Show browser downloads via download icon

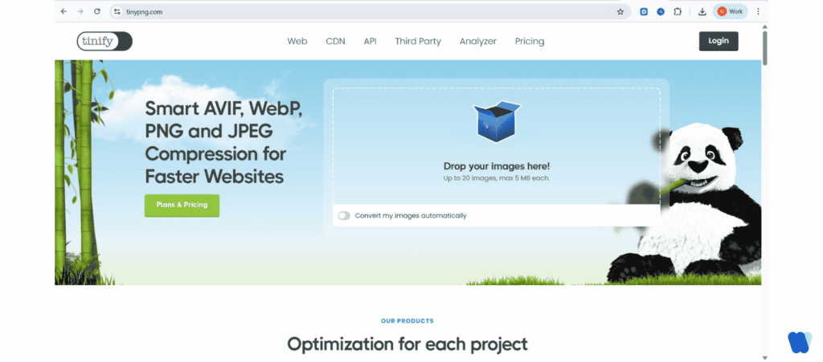click(x=702, y=11)
